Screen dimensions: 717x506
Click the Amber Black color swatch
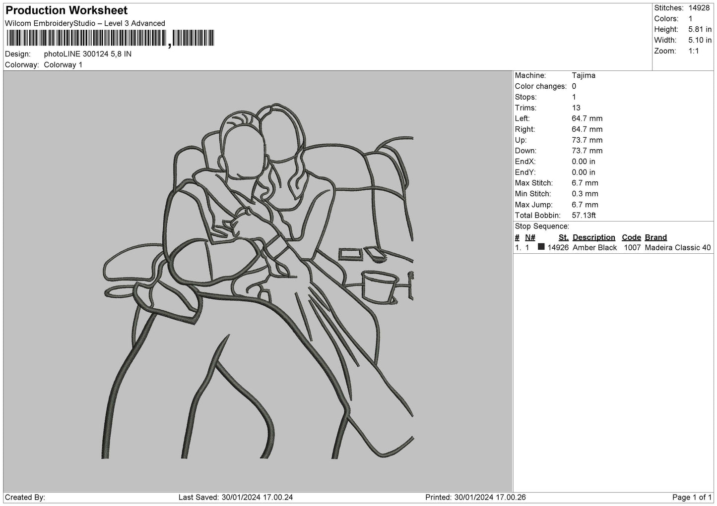point(541,247)
